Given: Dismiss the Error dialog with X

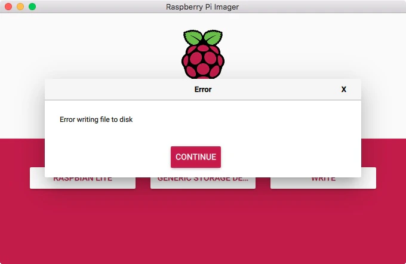Looking at the screenshot, I should pyautogui.click(x=343, y=90).
